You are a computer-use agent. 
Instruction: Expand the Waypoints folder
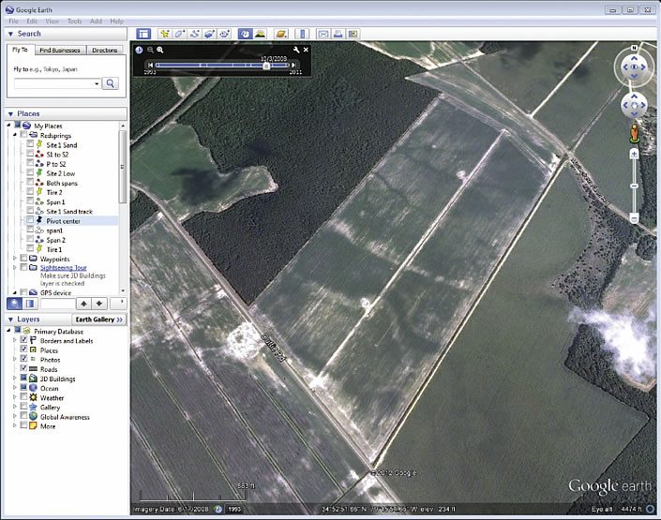pyautogui.click(x=14, y=258)
